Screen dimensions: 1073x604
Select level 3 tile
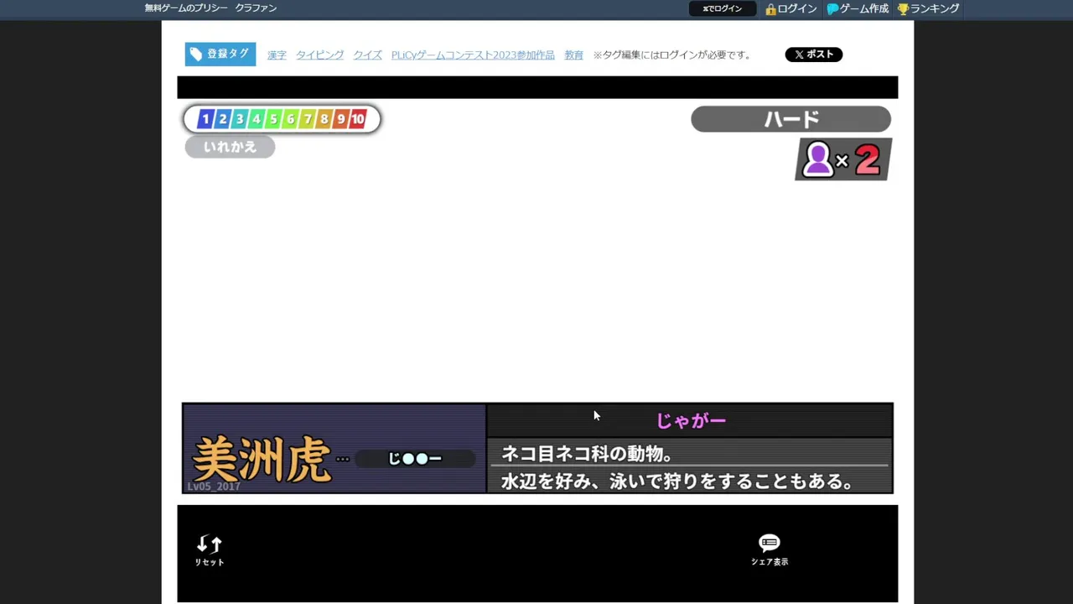click(x=239, y=119)
